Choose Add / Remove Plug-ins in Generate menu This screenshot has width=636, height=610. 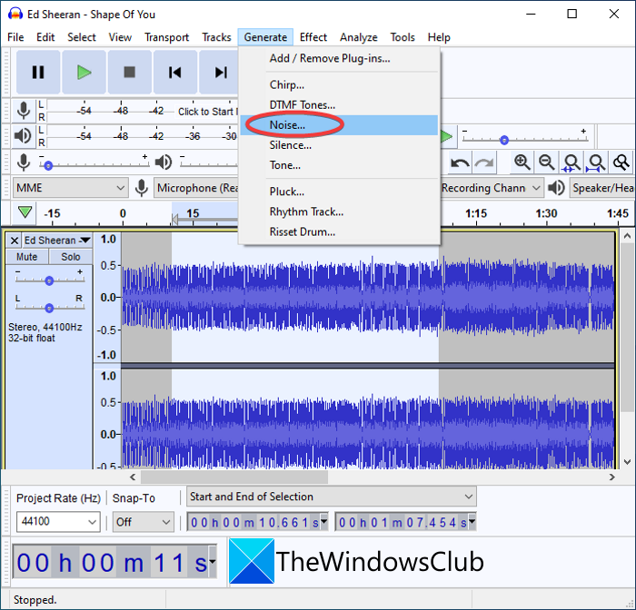(339, 58)
